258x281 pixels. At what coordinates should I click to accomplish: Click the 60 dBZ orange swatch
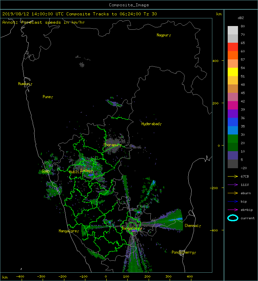pyautogui.click(x=233, y=55)
